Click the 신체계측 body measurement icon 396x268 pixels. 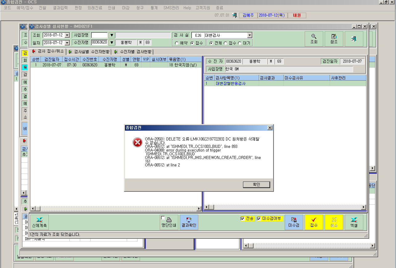click(39, 222)
